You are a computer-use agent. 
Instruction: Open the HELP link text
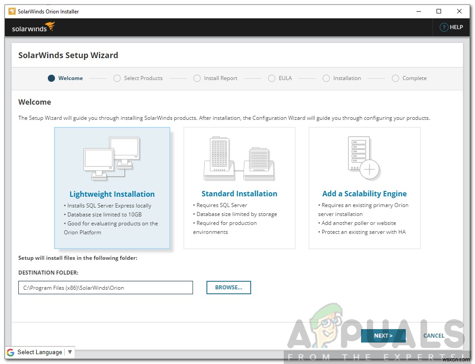pos(456,27)
